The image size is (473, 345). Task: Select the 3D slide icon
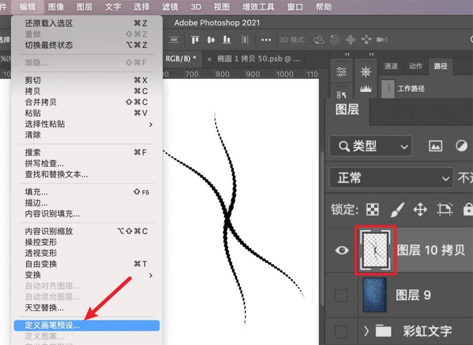coord(366,40)
